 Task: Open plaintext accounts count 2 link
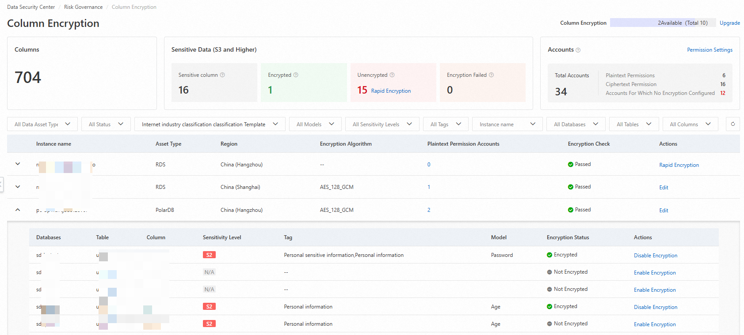click(x=429, y=210)
